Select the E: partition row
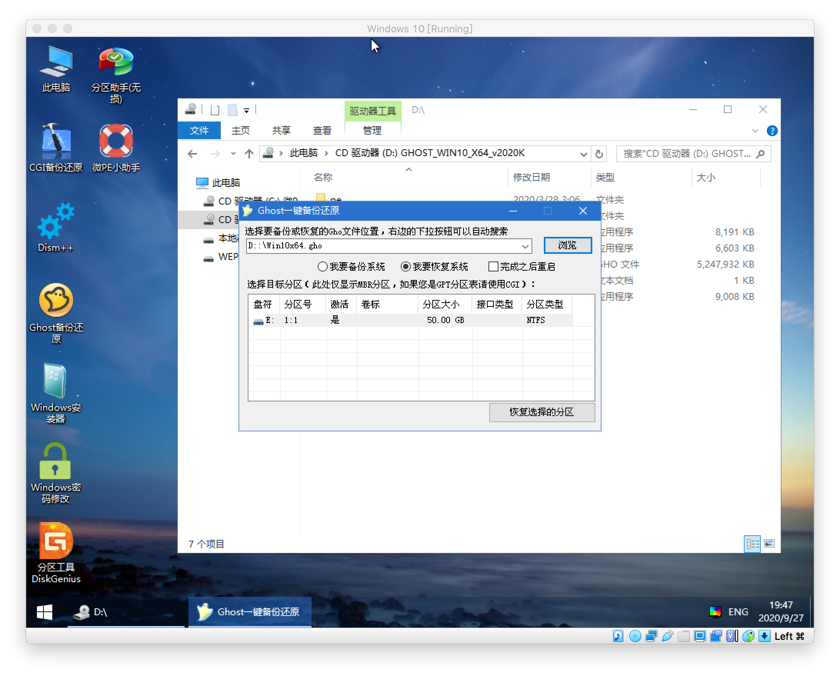Screen dimensions: 840x676 (x=390, y=320)
